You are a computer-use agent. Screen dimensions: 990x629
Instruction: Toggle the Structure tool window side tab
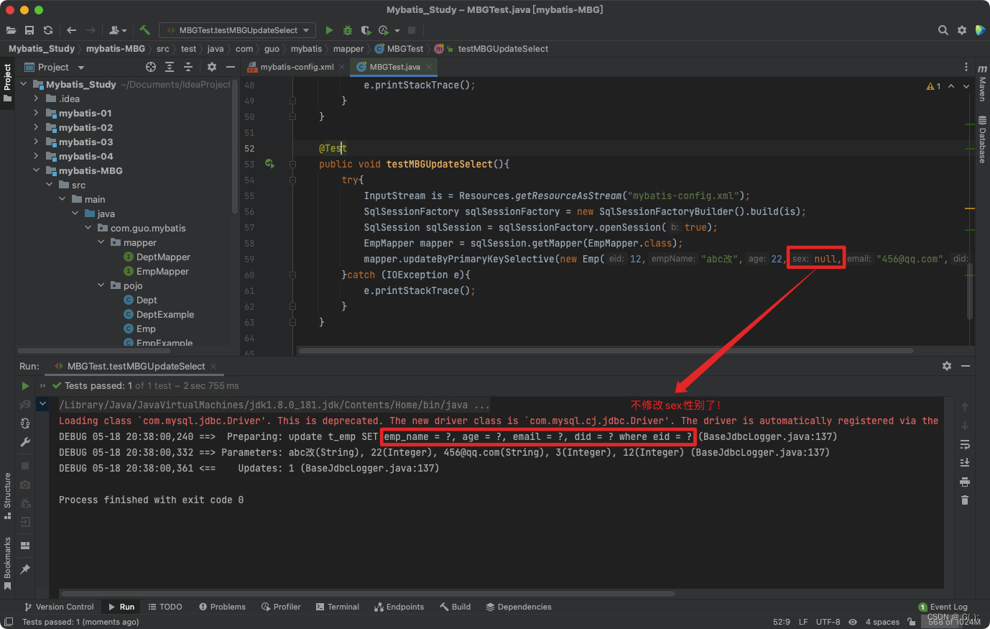pyautogui.click(x=7, y=496)
